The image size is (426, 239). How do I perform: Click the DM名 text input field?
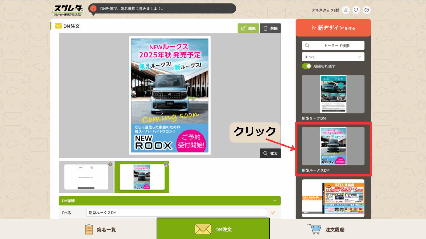176,212
